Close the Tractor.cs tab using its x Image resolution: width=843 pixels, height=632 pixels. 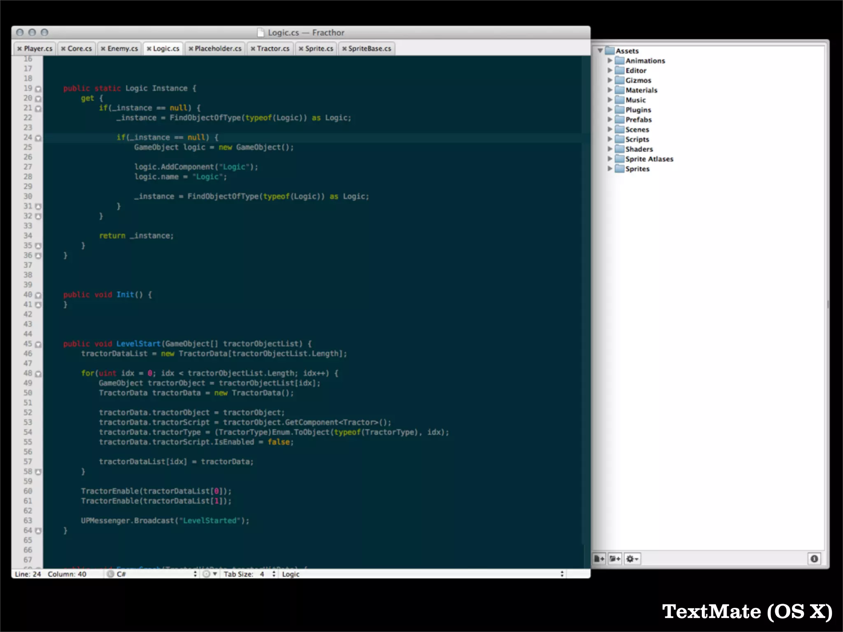click(x=253, y=49)
